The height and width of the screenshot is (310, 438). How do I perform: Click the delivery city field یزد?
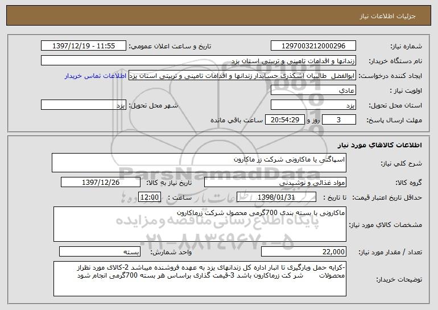[x=84, y=105]
